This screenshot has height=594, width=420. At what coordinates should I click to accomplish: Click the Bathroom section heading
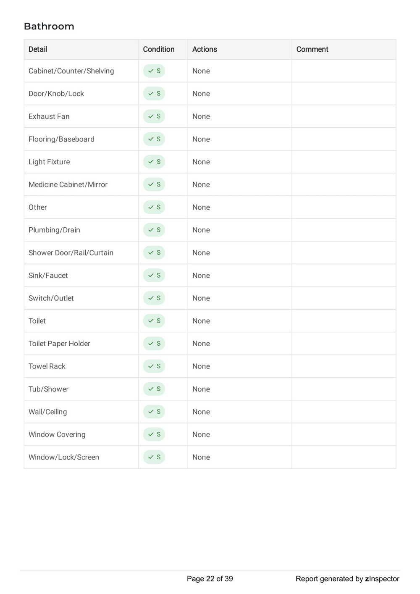(49, 26)
